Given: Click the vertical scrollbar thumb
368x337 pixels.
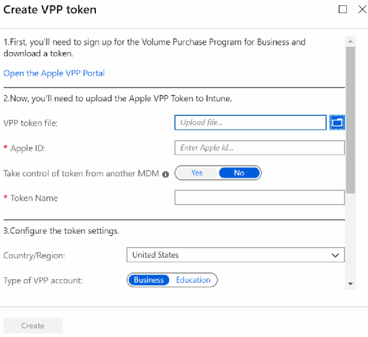Looking at the screenshot, I should pos(351,120).
